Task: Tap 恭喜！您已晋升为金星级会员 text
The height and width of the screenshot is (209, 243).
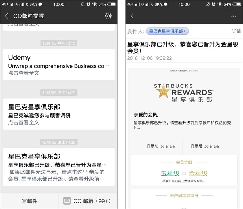Action: [184, 181]
